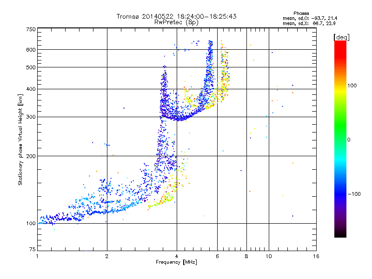
Task: Click the y-axis tick label '75'
Action: pos(33,249)
